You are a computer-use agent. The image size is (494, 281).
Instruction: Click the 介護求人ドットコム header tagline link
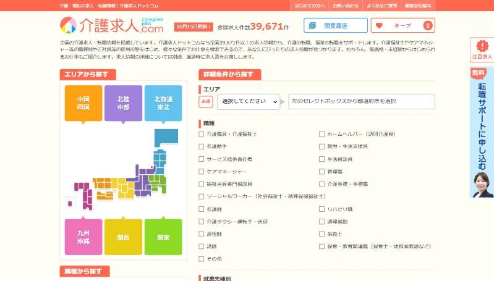tap(109, 6)
